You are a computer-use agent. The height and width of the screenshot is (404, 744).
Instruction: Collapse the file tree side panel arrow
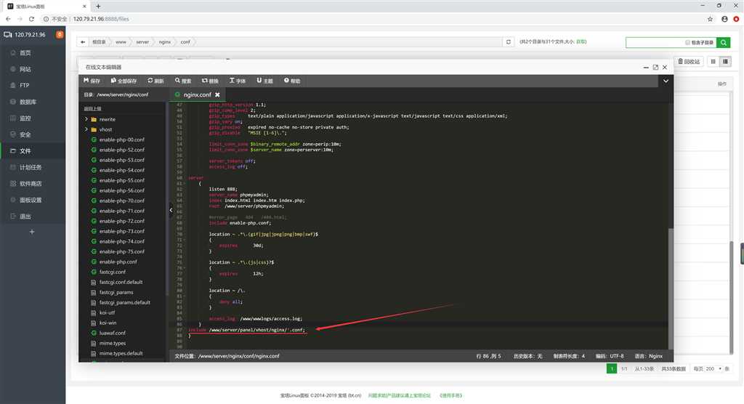click(171, 210)
